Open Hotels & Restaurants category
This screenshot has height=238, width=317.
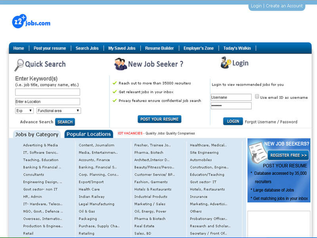[153, 189]
